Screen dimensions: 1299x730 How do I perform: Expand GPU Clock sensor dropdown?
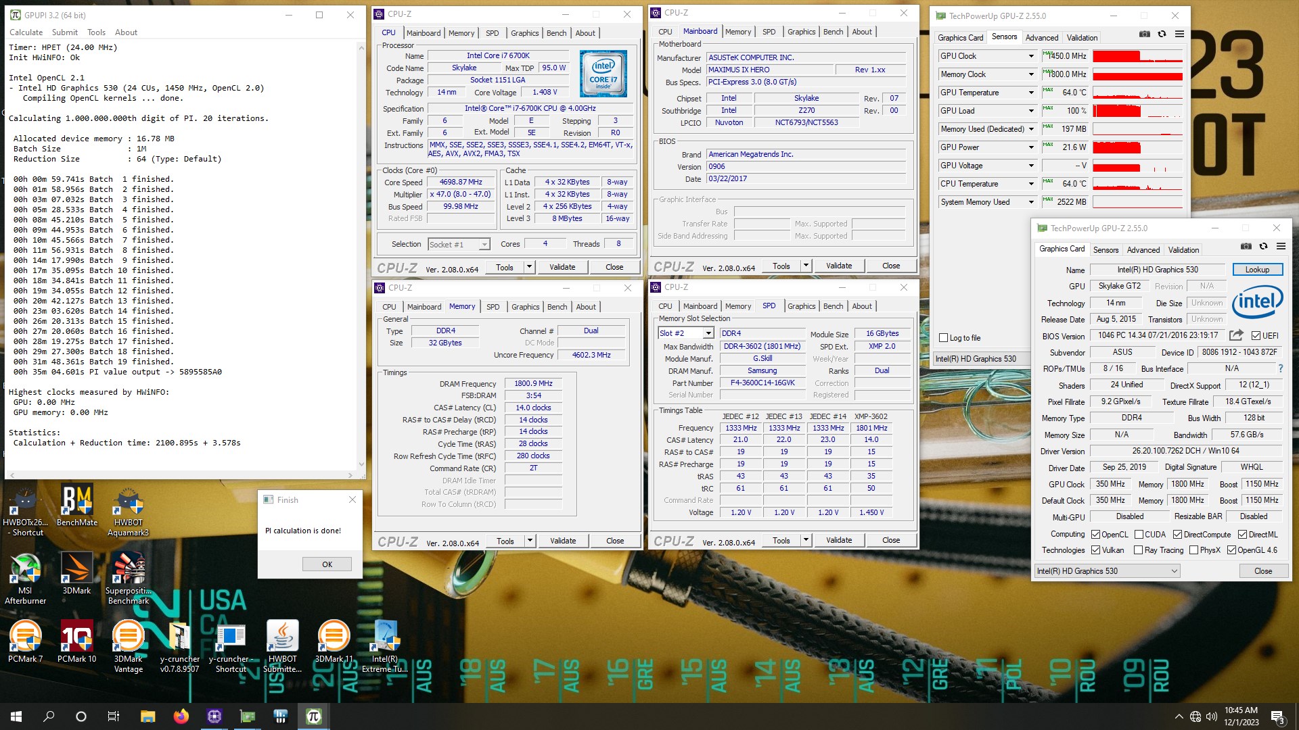1031,56
